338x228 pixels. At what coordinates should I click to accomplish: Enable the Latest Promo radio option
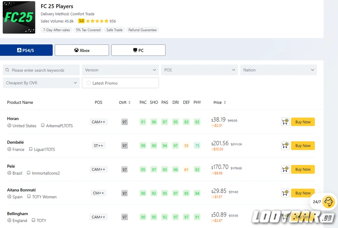[89, 83]
